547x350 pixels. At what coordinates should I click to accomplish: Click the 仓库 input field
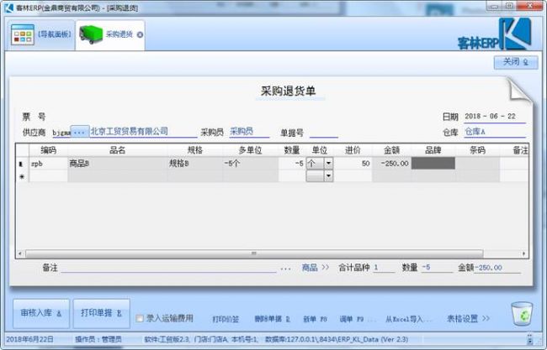495,133
